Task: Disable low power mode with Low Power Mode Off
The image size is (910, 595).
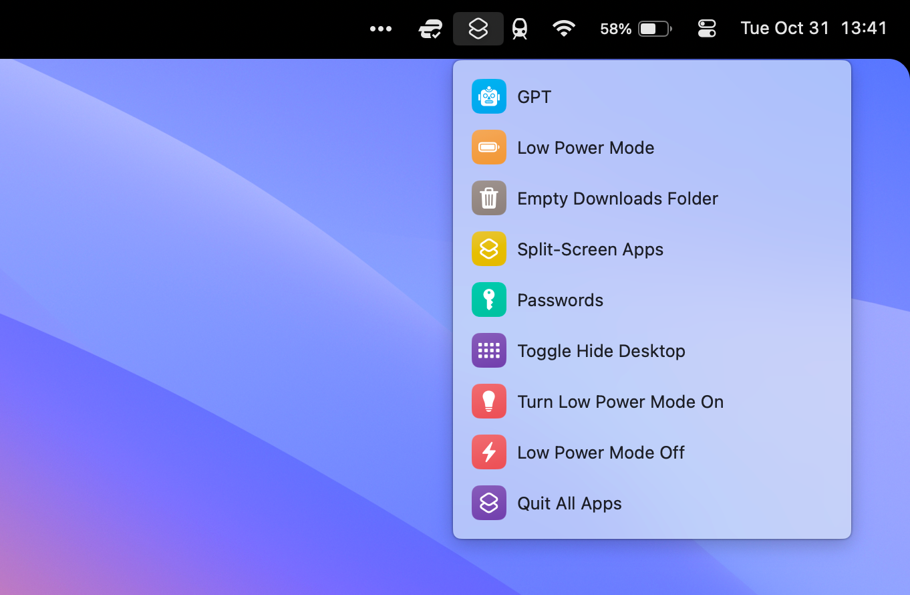Action: [x=601, y=452]
